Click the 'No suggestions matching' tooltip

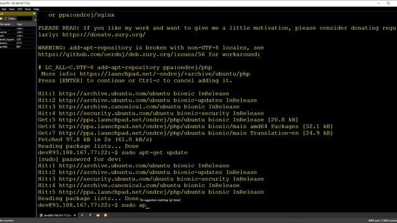point(160,200)
